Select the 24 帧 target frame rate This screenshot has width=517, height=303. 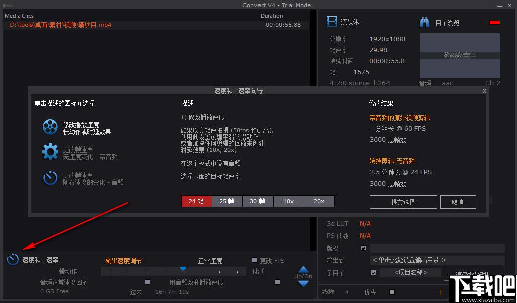[x=197, y=201]
